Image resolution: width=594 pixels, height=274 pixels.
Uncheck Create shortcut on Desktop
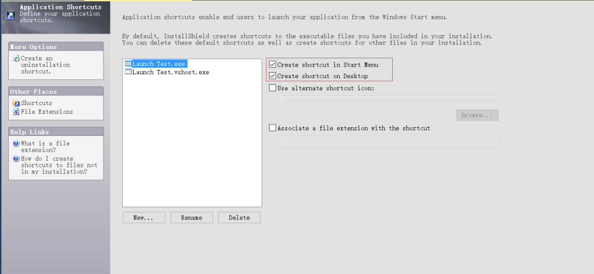point(273,76)
